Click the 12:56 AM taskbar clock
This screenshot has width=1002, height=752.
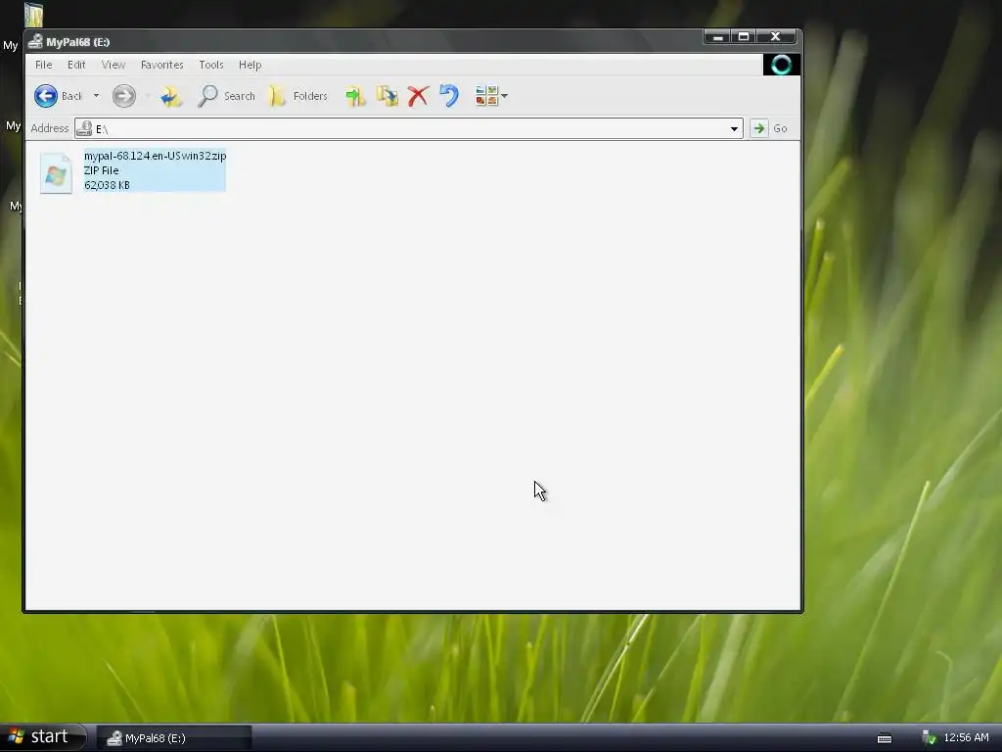click(966, 737)
